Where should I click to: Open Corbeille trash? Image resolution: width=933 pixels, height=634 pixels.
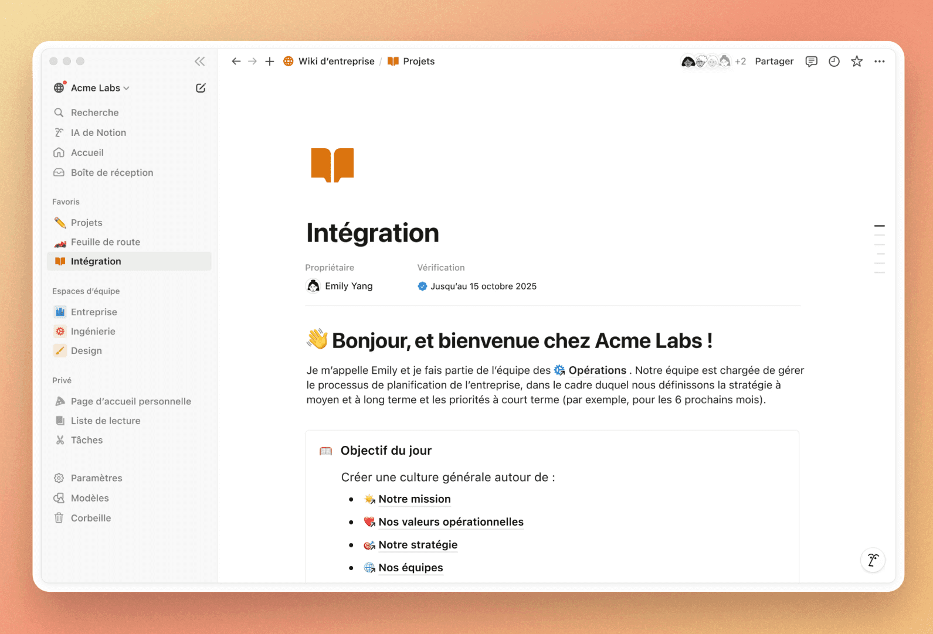pos(129,518)
